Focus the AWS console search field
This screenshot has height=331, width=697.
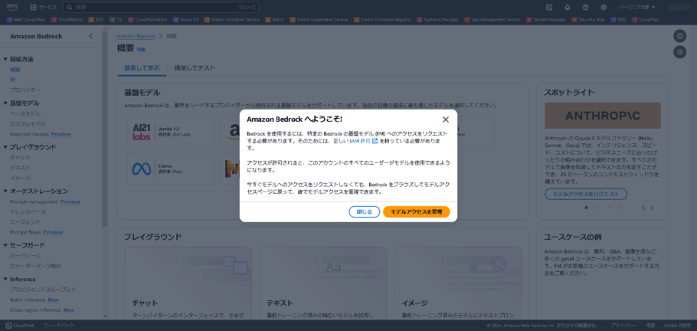(161, 8)
